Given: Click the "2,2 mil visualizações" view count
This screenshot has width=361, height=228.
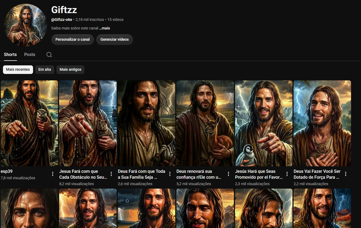Looking at the screenshot, I should (x=311, y=184).
